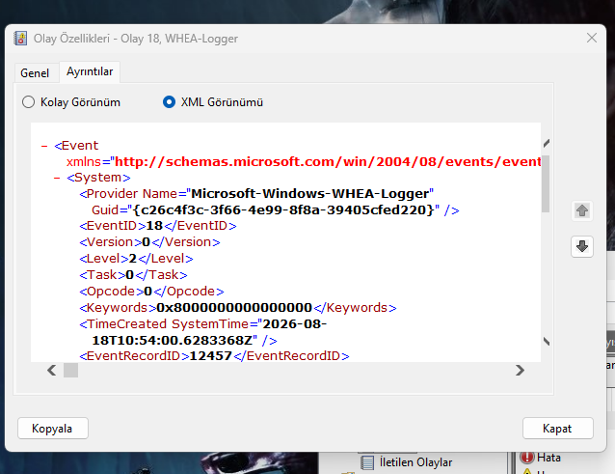Click the Opcode 0 line

(151, 292)
